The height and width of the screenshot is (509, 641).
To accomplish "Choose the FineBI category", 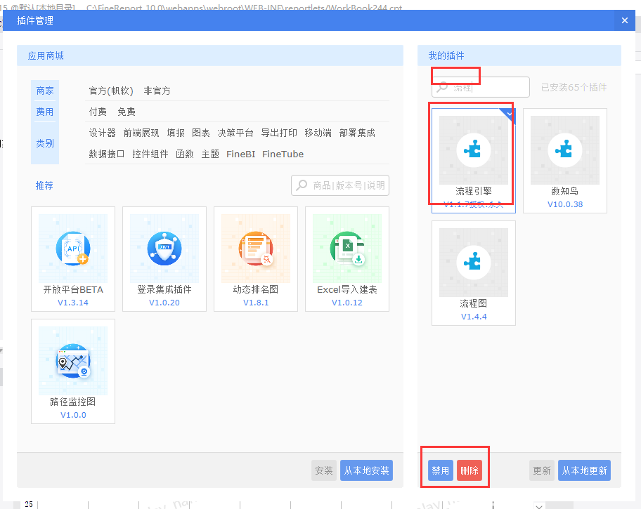I will coord(241,154).
